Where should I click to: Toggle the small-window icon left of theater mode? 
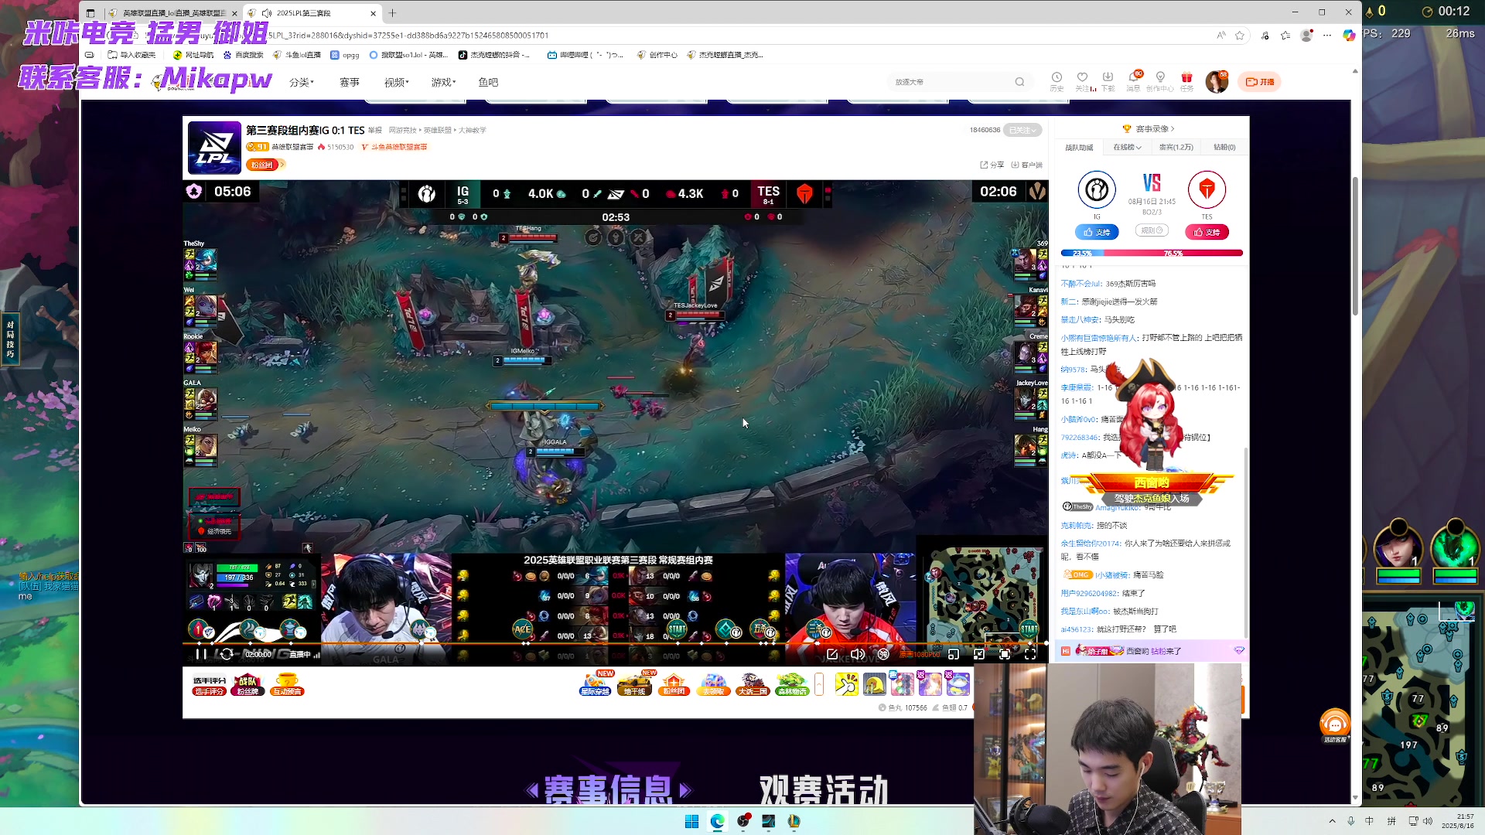pyautogui.click(x=978, y=654)
